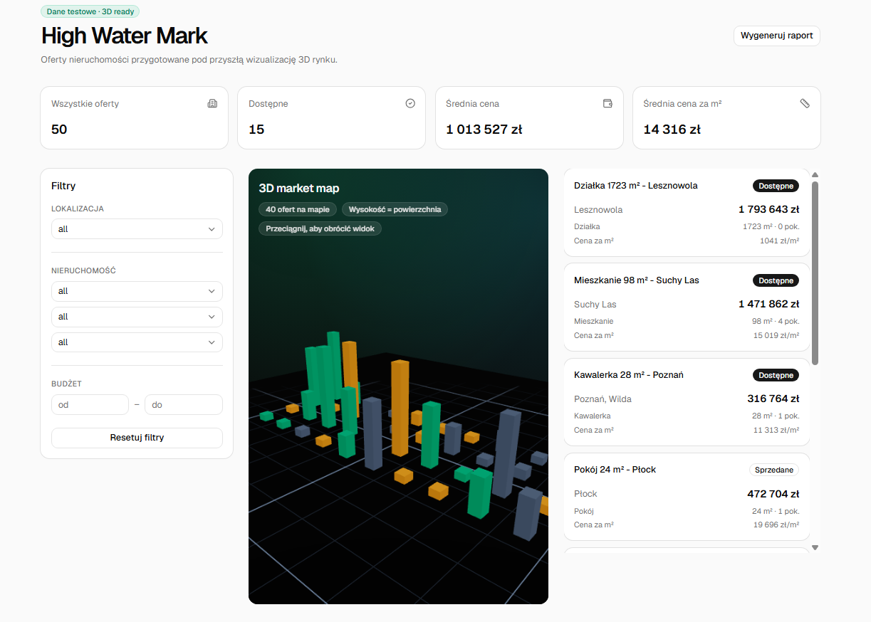Click the 'High Water Mark' title
Viewport: 871px width, 622px height.
coord(125,36)
